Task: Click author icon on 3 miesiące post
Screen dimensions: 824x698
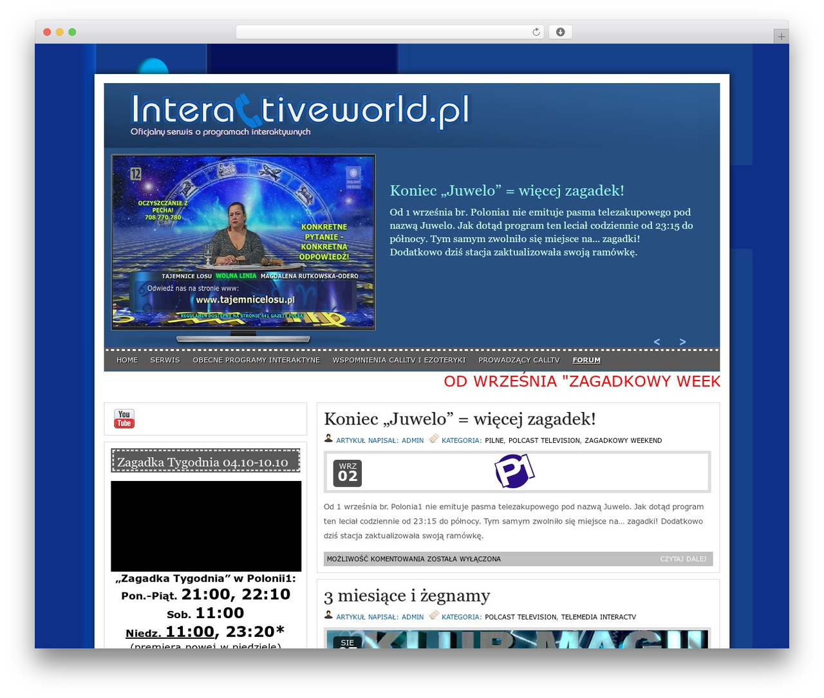Action: 328,615
